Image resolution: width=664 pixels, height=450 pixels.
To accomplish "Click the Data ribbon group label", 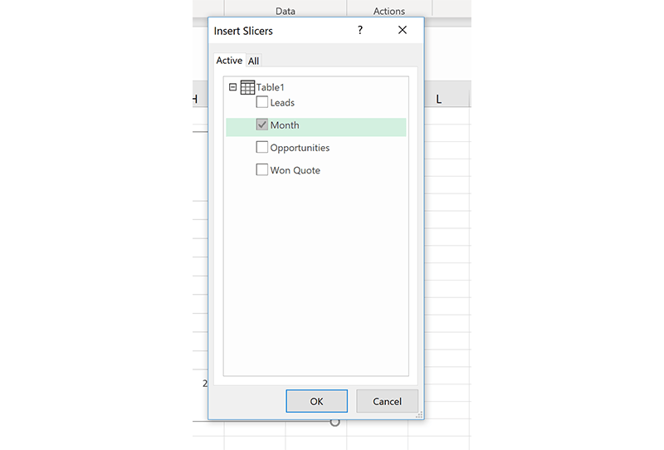I will [x=286, y=11].
